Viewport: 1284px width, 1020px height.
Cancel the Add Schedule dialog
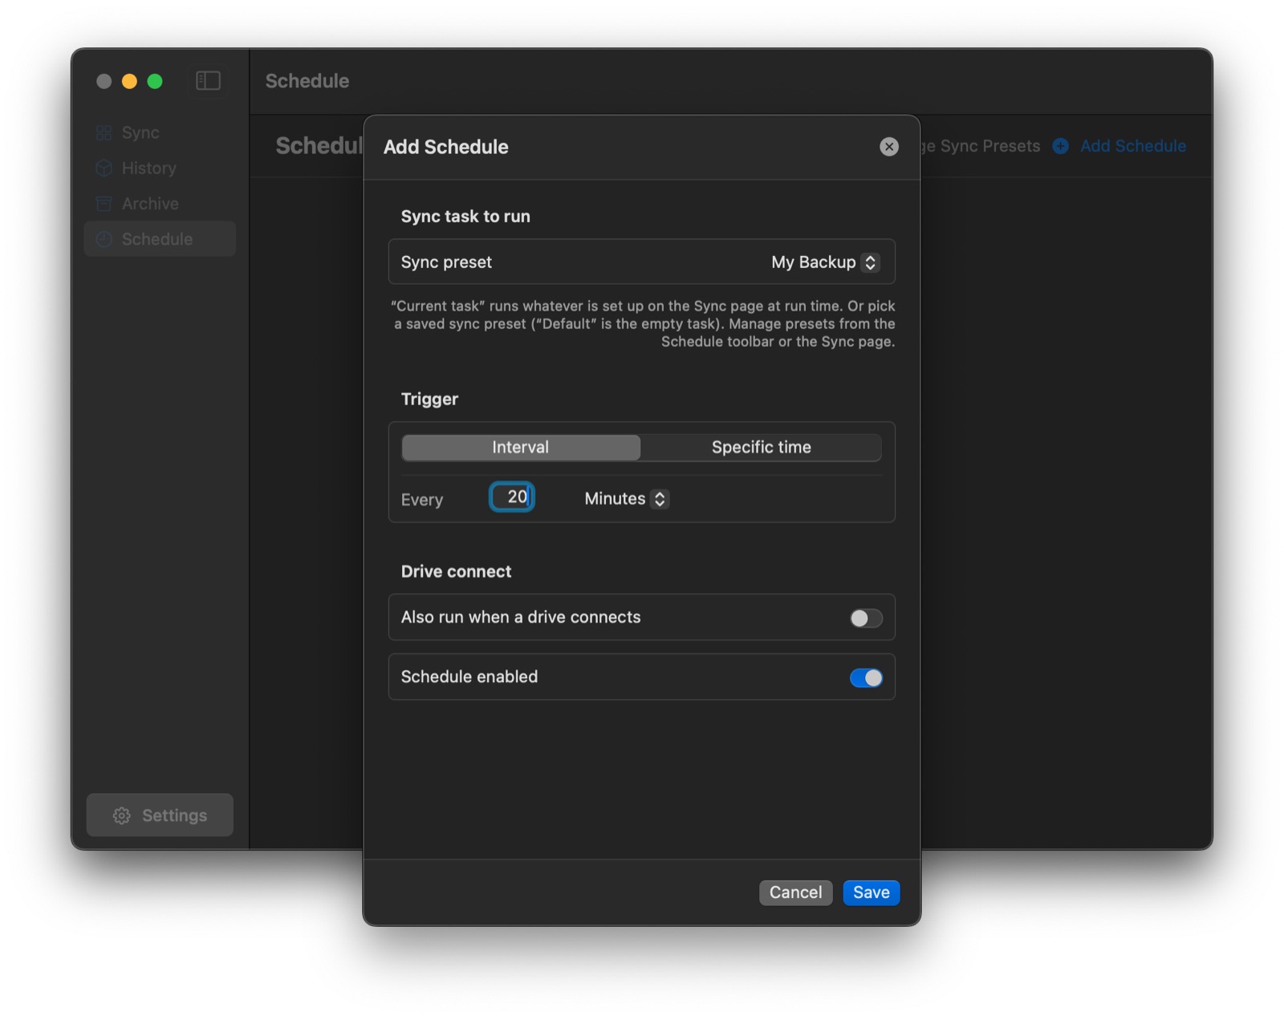[795, 893]
